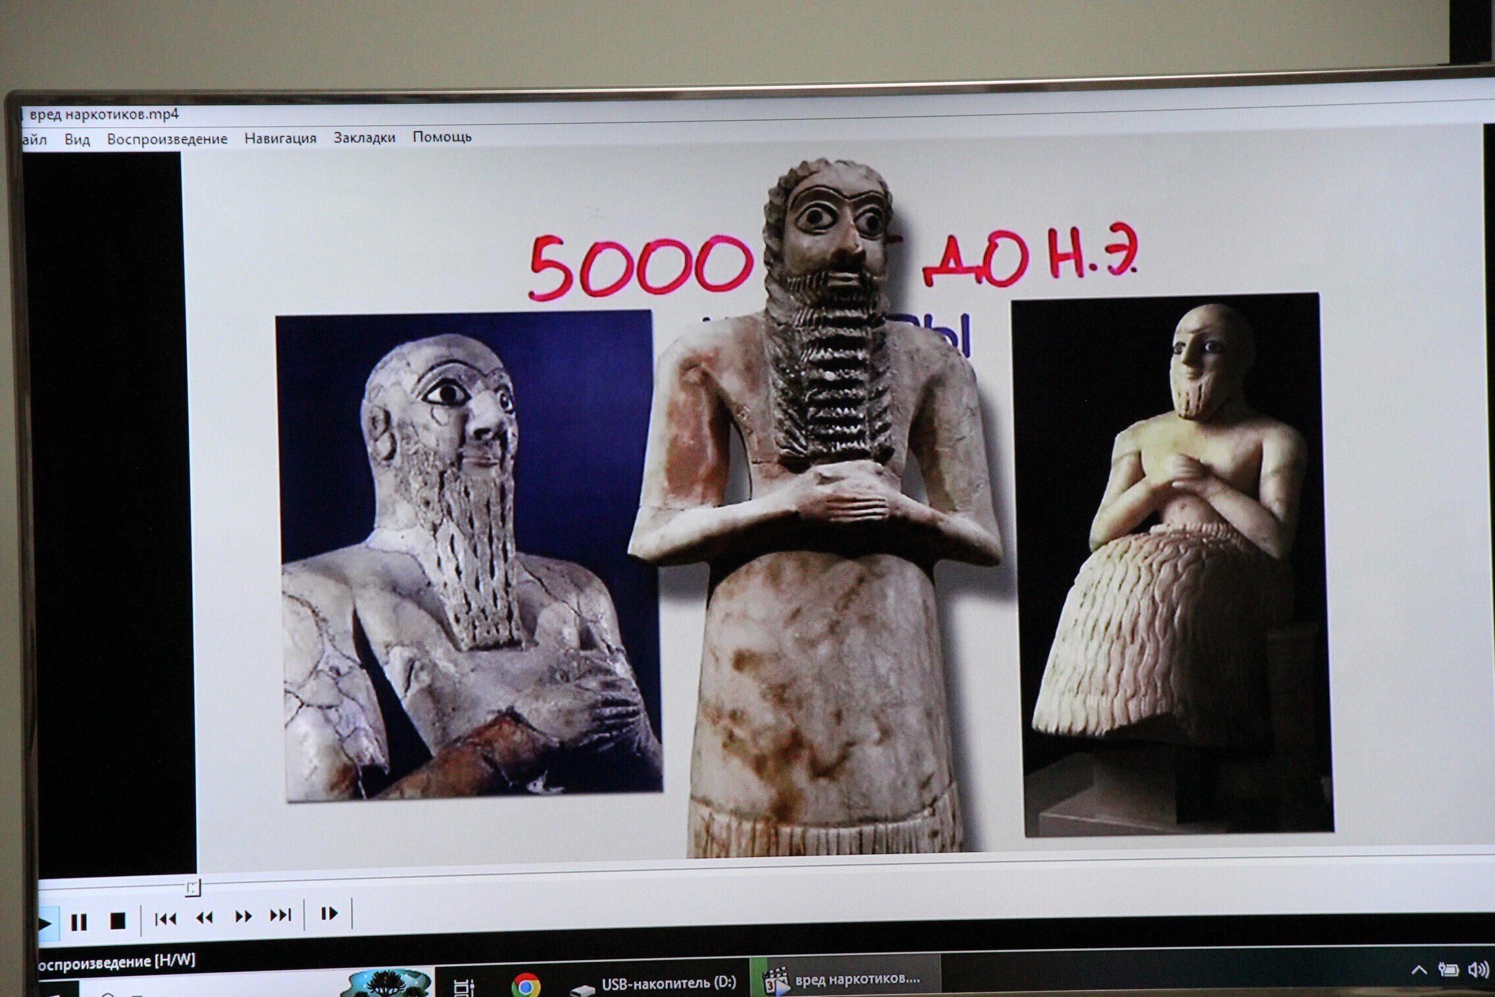1495x997 pixels.
Task: Click the rewind (decrease speed) icon
Action: 205,917
